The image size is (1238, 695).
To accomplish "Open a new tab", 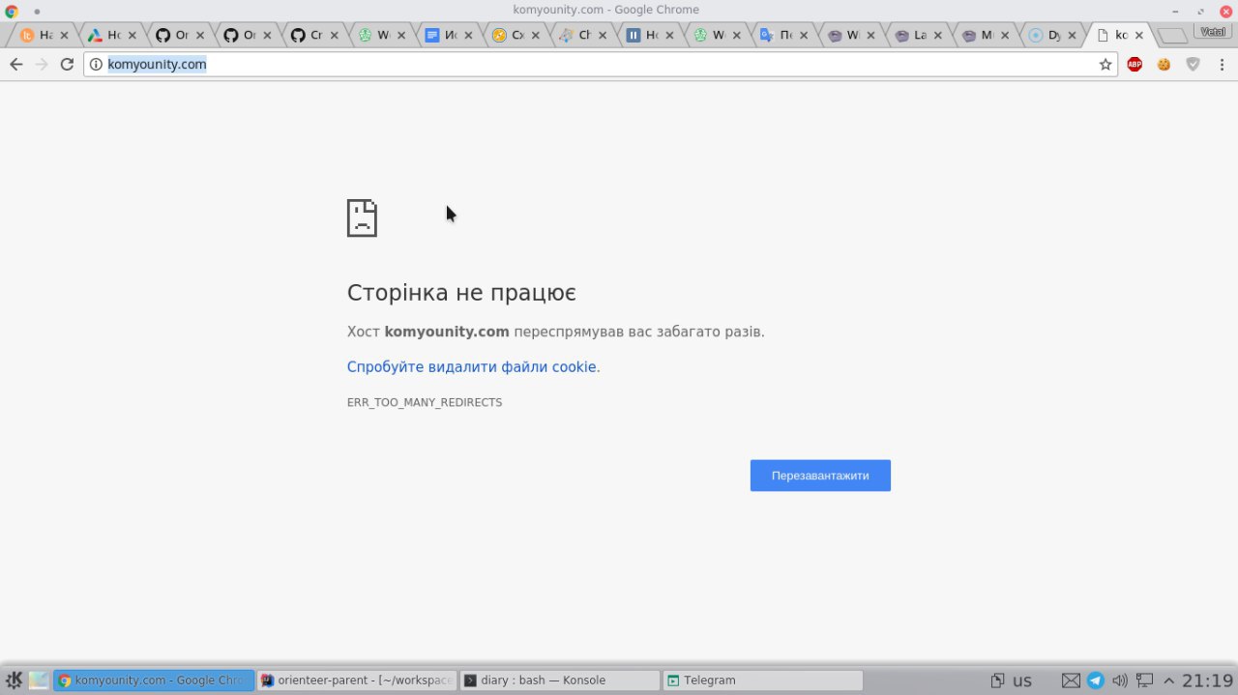I will tap(1172, 36).
